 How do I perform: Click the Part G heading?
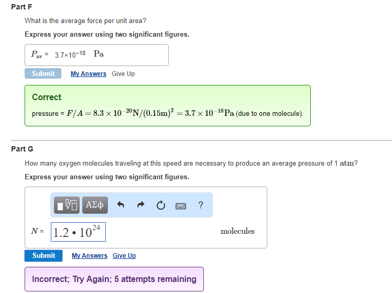click(x=22, y=149)
